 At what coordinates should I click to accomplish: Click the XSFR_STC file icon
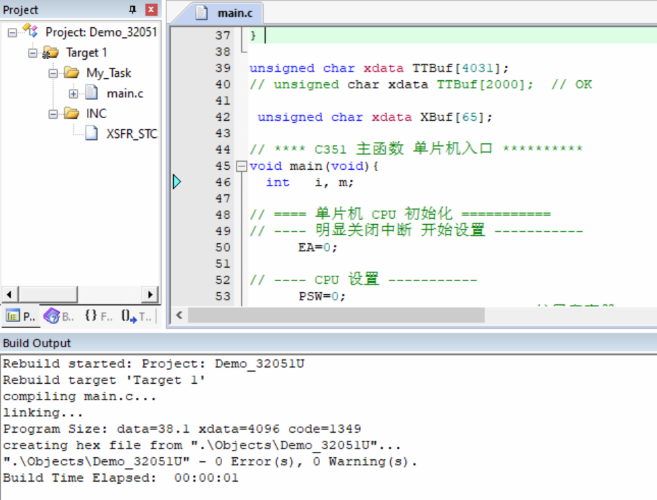point(92,133)
